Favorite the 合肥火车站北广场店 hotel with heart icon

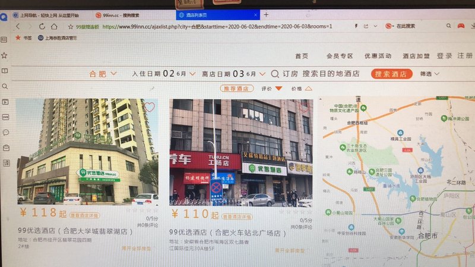coord(304,107)
